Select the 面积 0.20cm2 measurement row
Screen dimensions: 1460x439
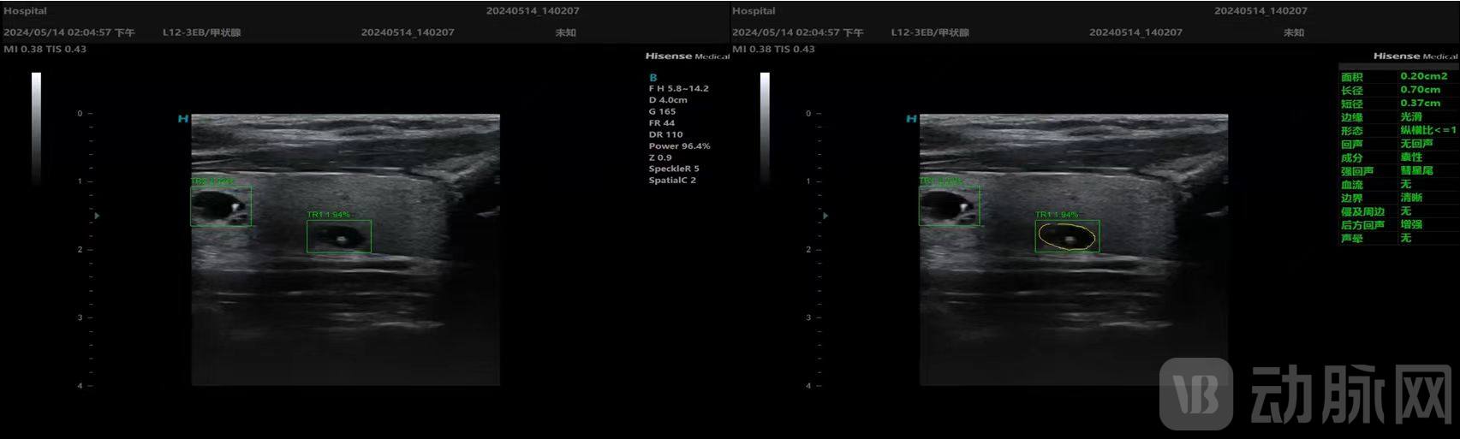click(x=1396, y=76)
